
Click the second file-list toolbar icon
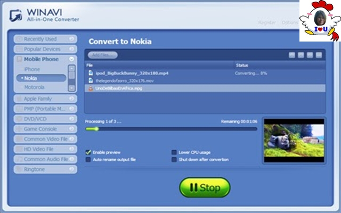(x=301, y=55)
